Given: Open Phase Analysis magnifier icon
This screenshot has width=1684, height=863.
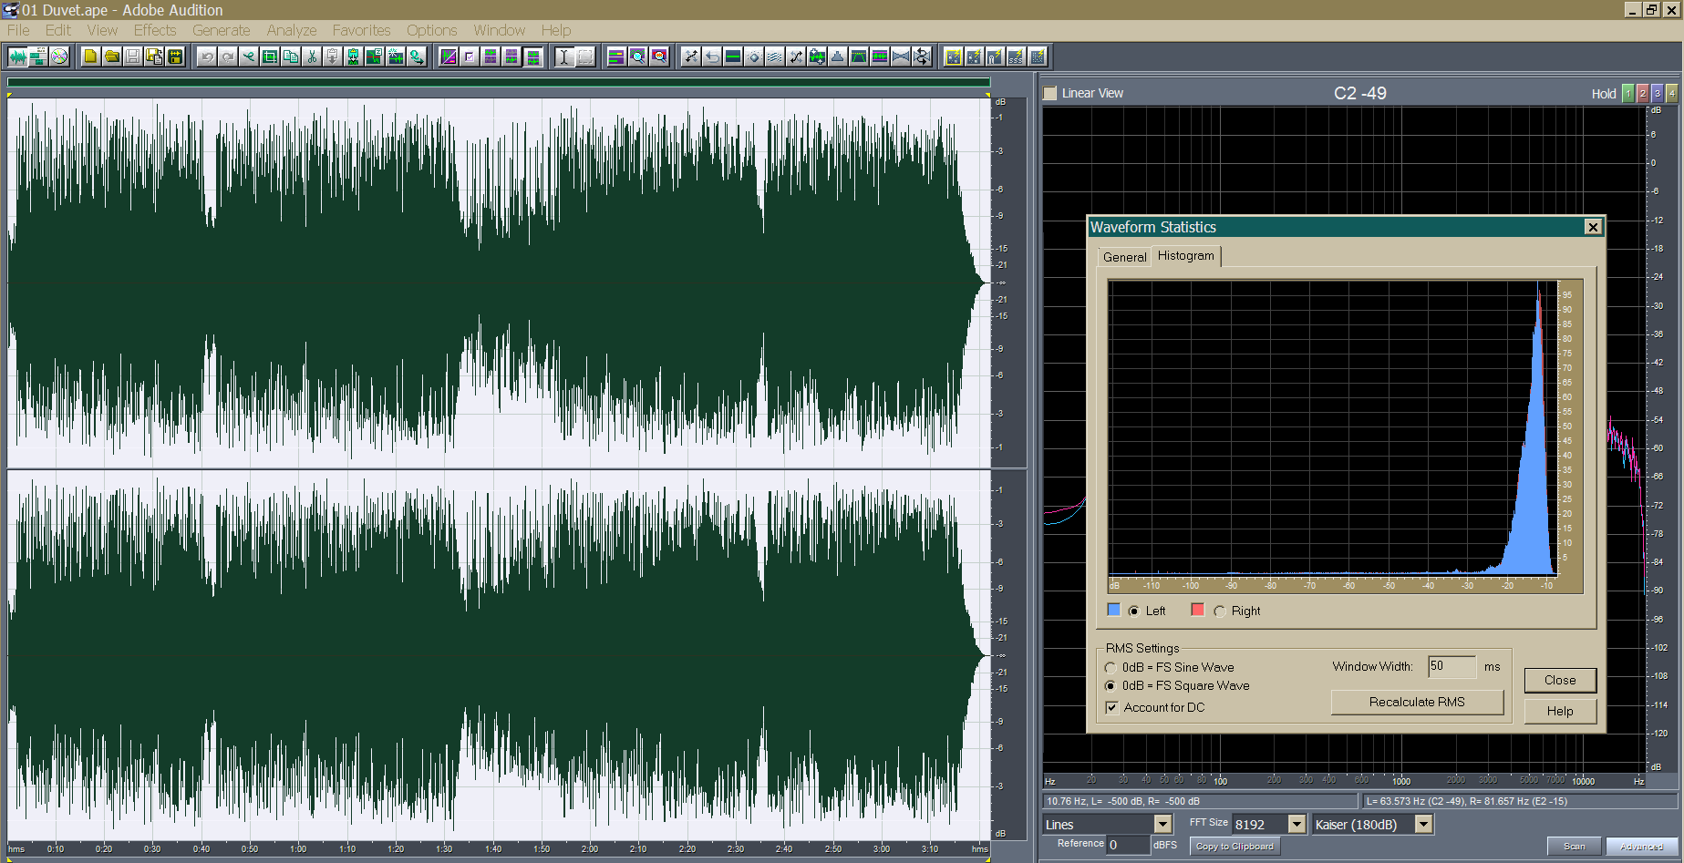Looking at the screenshot, I should [x=659, y=57].
